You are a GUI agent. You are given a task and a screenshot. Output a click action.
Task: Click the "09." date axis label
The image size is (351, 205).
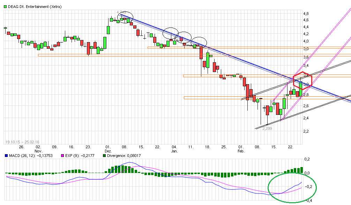pyautogui.click(x=55, y=147)
